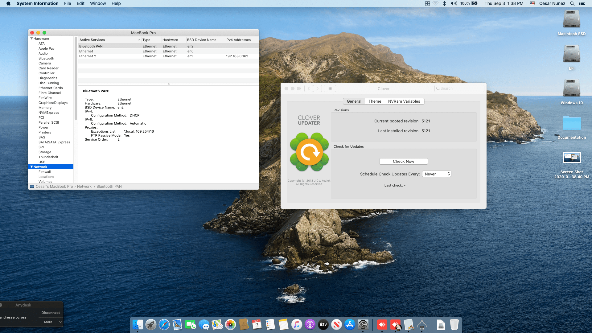Go back in Clover preferences

coord(309,88)
